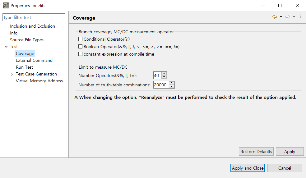Click the back navigation arrow icon

tap(274, 17)
